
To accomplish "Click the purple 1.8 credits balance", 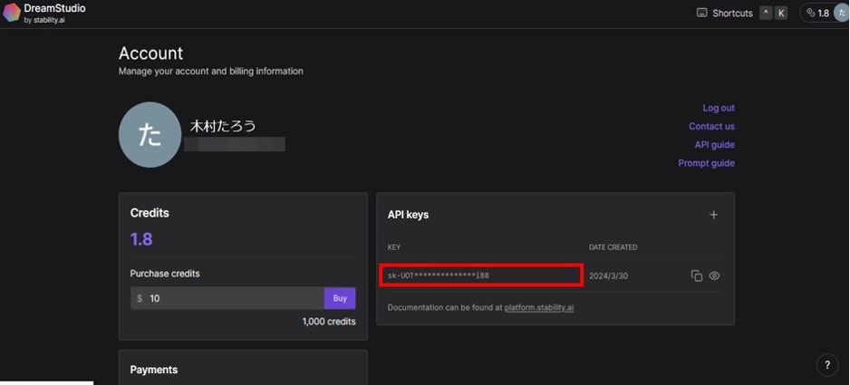I will (141, 239).
